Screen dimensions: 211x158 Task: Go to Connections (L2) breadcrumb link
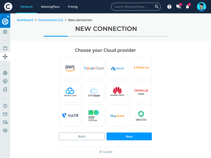[x=51, y=20]
